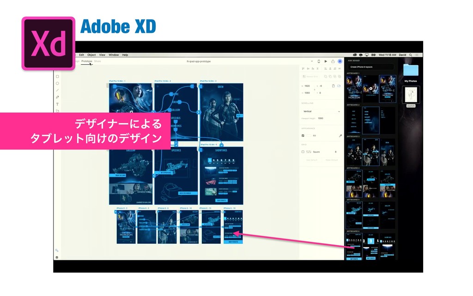Click the Use Default grid button
The height and width of the screenshot is (296, 473).
[x=312, y=160]
